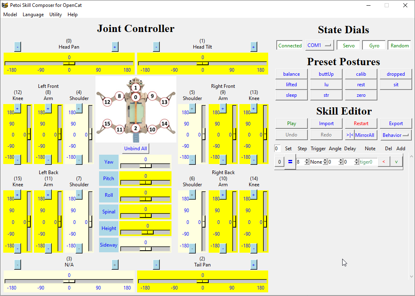Click the frame 0 row number button
415x296 pixels.
[x=279, y=162]
